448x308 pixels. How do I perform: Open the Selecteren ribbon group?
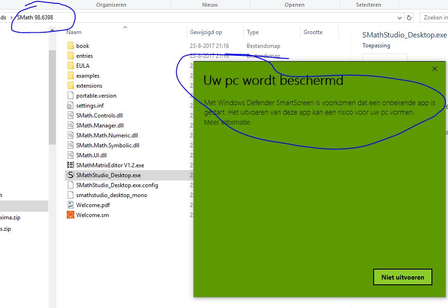[368, 5]
